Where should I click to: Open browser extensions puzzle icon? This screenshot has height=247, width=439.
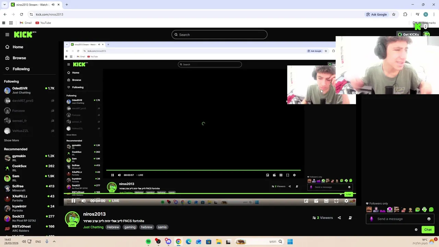tap(405, 14)
